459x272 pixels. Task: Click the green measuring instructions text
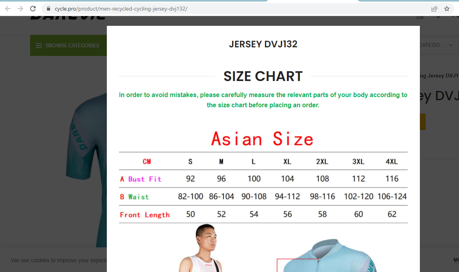coord(263,100)
